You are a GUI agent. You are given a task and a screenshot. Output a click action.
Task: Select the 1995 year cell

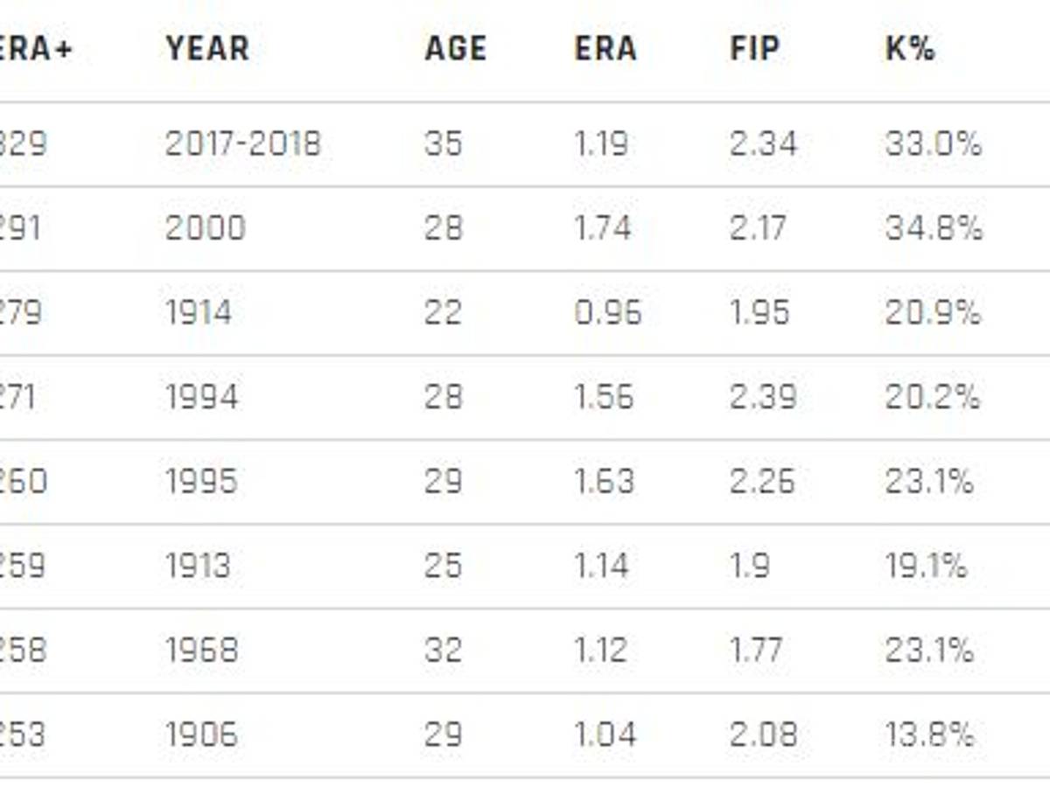click(201, 482)
